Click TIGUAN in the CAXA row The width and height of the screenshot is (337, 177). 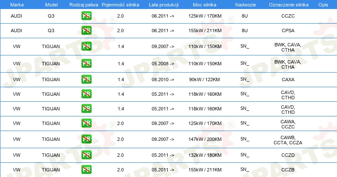51,79
